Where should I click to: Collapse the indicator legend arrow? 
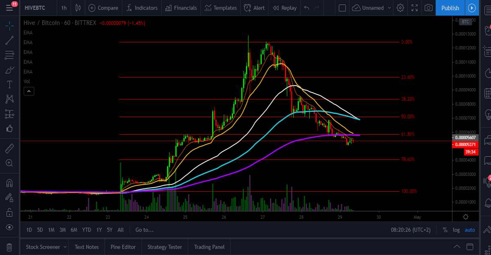click(x=29, y=91)
